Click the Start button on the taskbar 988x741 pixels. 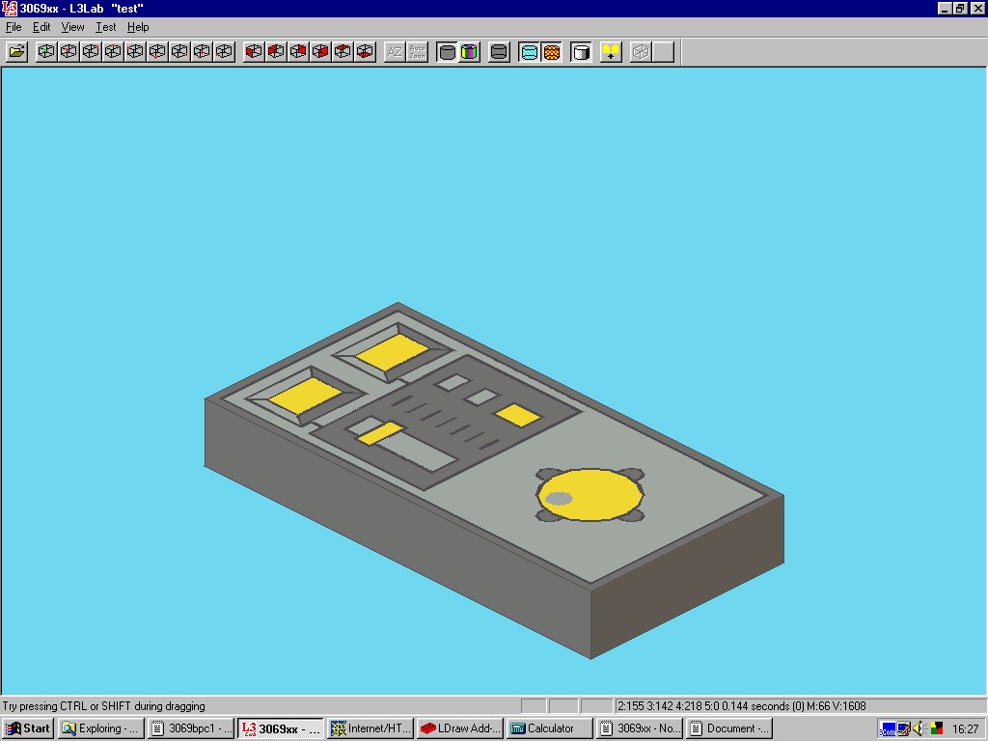click(27, 727)
